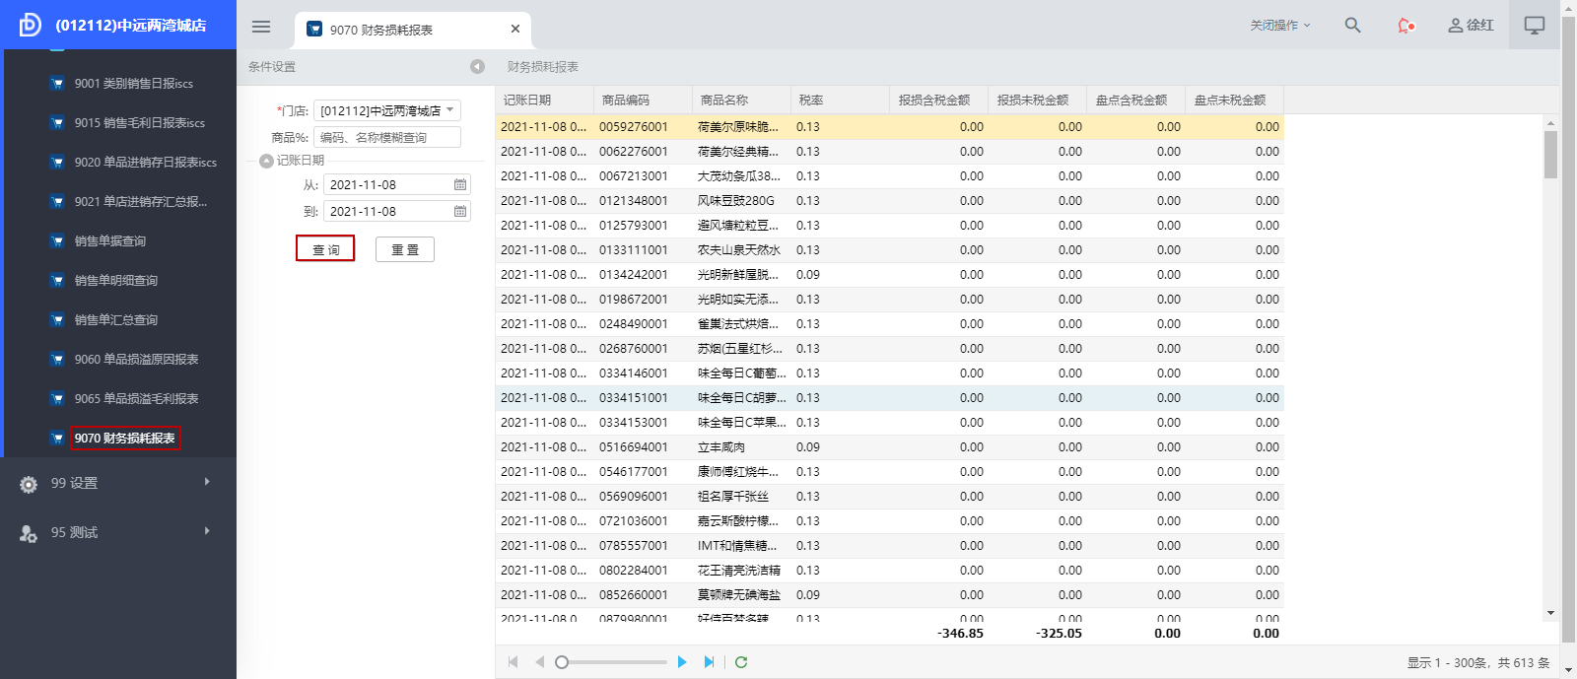Open 9021 单店进销存汇总报 report
The image size is (1577, 679).
(141, 202)
